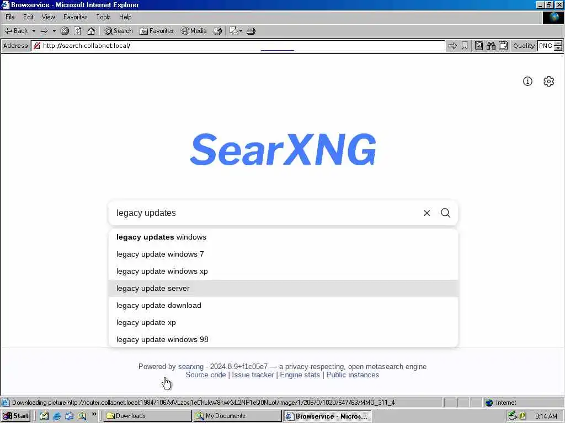Click the Show Desktop quick launch icon

(x=44, y=416)
